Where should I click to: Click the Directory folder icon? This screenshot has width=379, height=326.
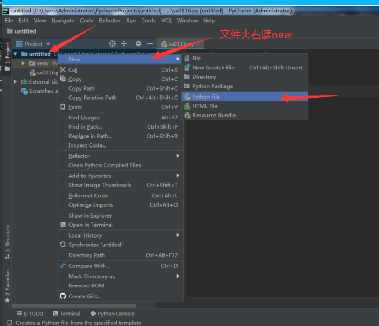(187, 77)
